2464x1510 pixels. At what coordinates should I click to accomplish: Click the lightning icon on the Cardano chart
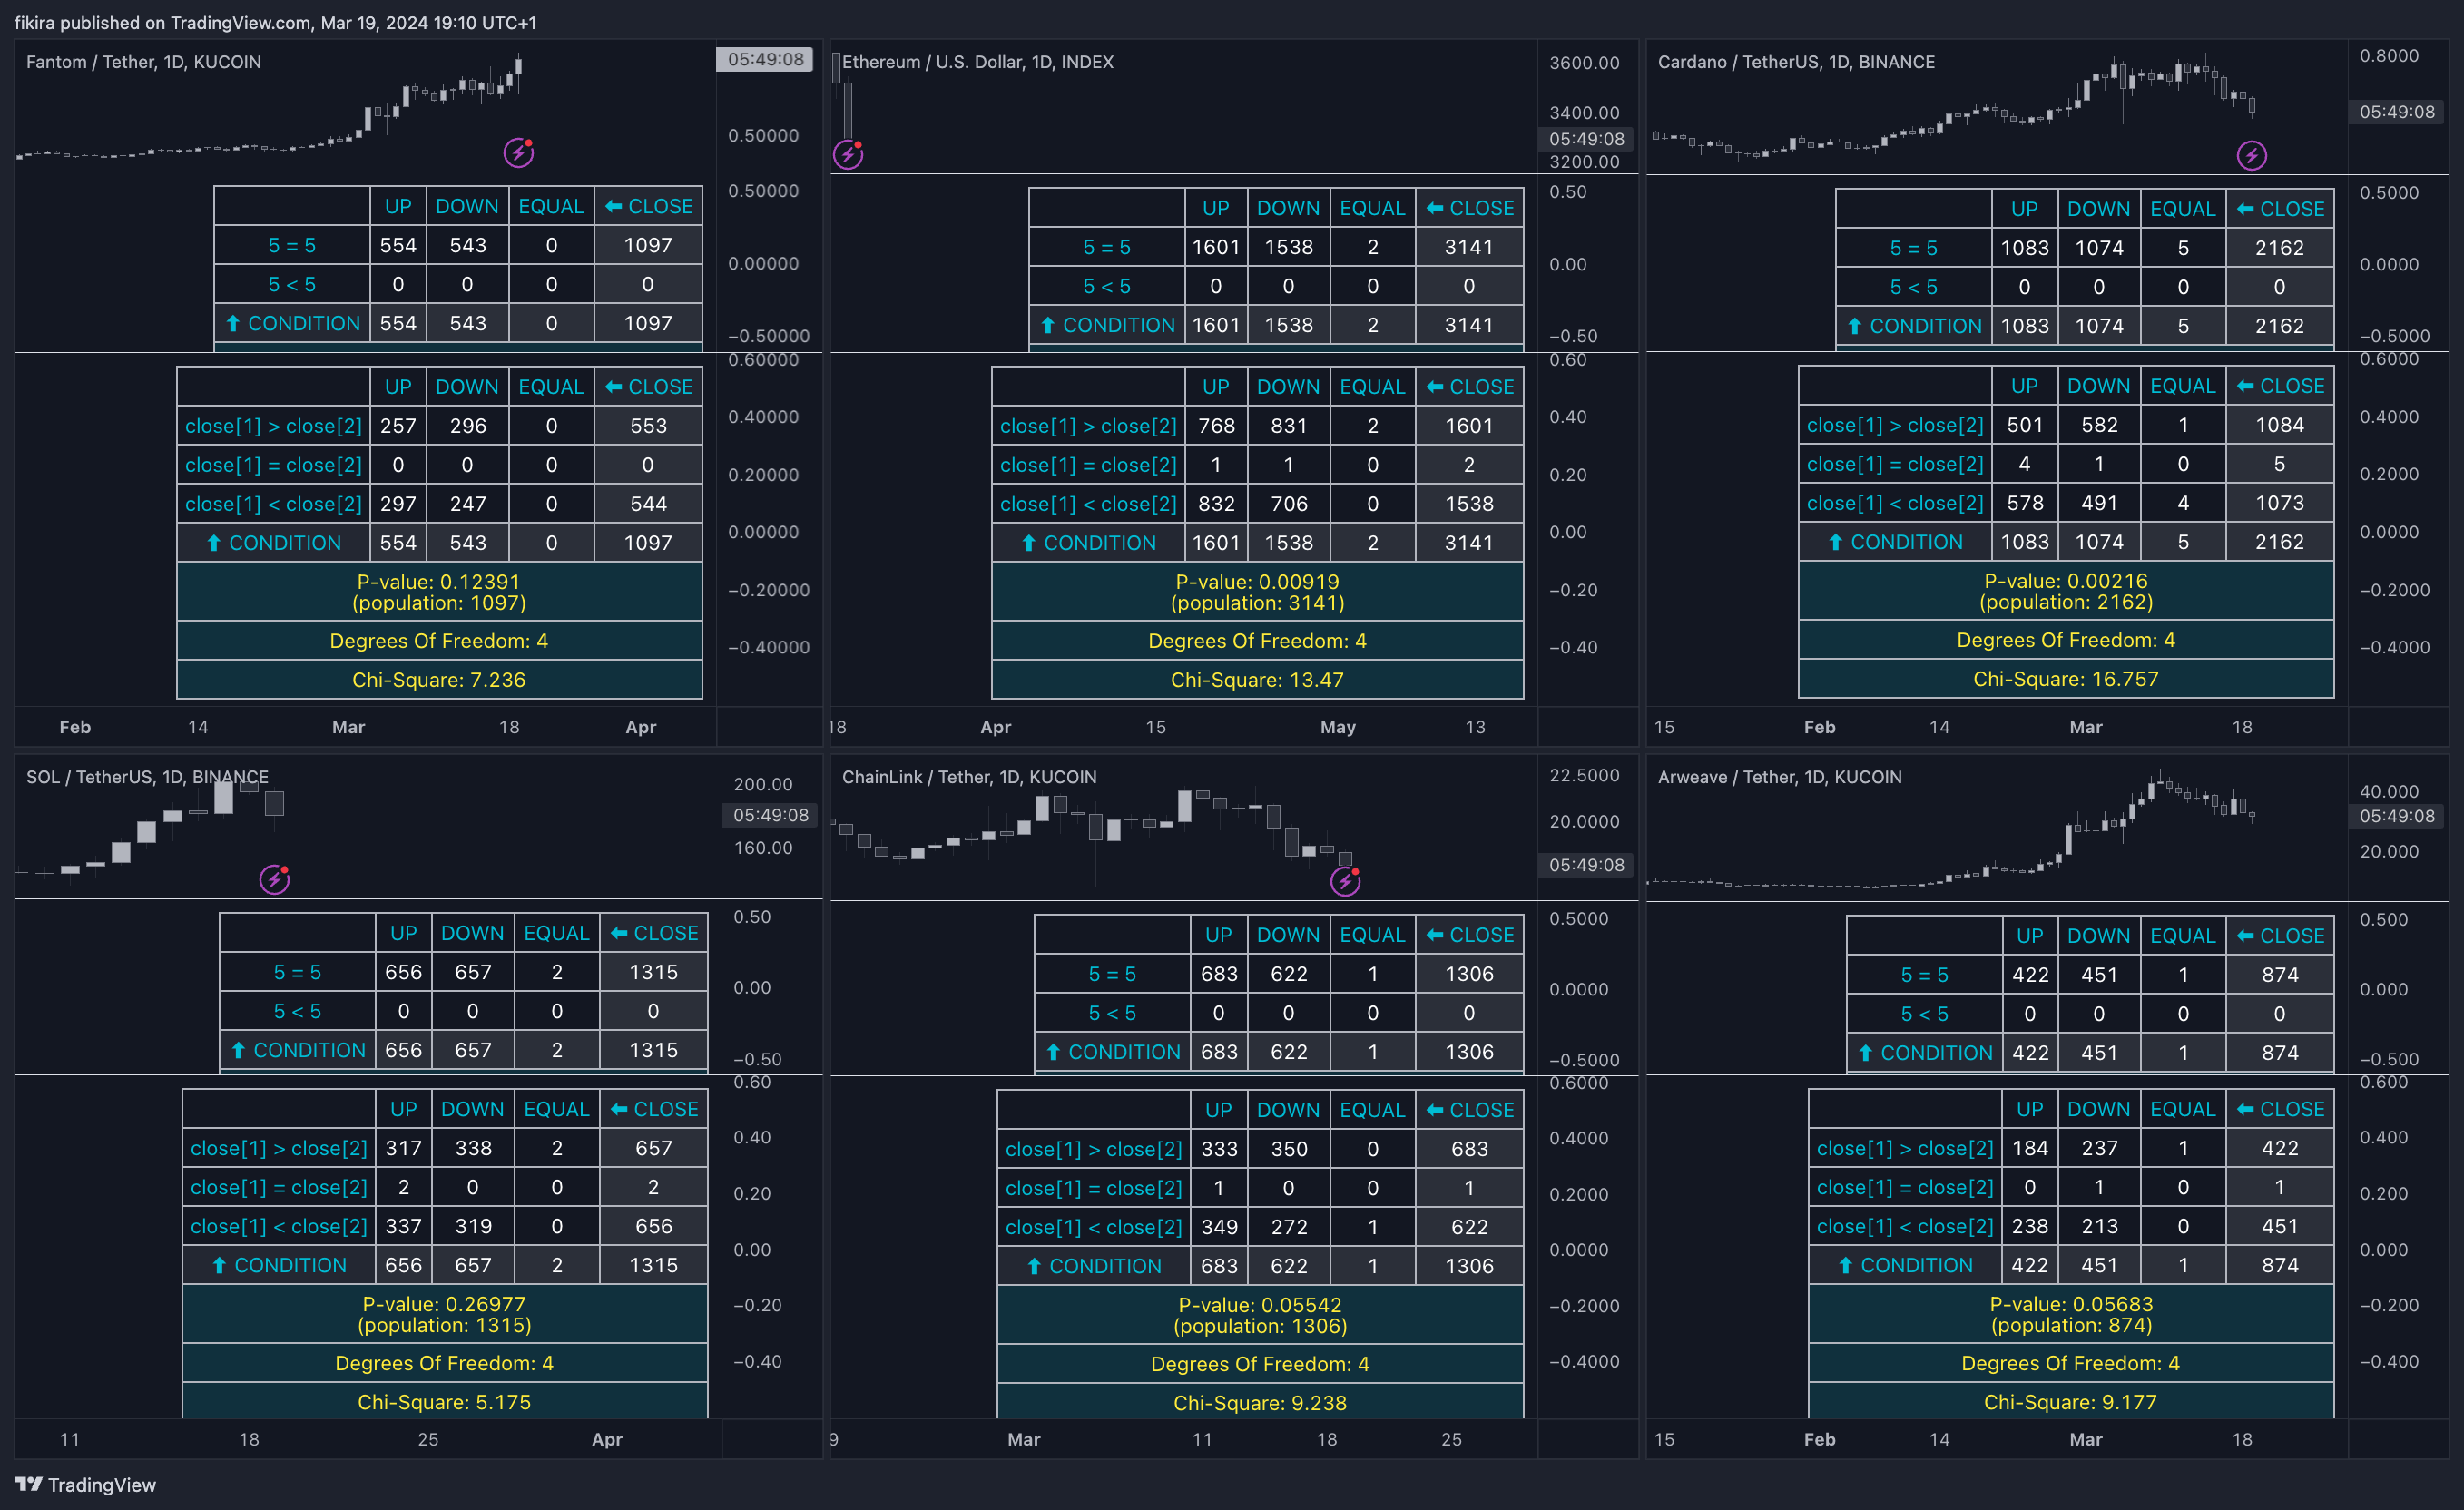coord(2251,155)
